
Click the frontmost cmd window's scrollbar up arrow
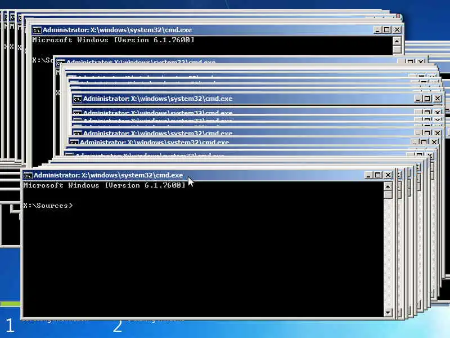(388, 187)
